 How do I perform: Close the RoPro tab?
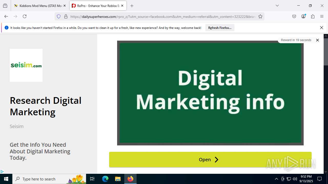[x=122, y=6]
